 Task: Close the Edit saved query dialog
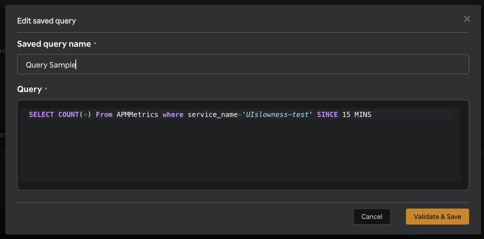tap(467, 19)
